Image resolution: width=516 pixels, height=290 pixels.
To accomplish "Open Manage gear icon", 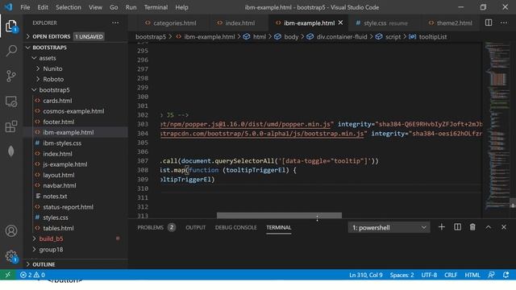I will click(11, 256).
